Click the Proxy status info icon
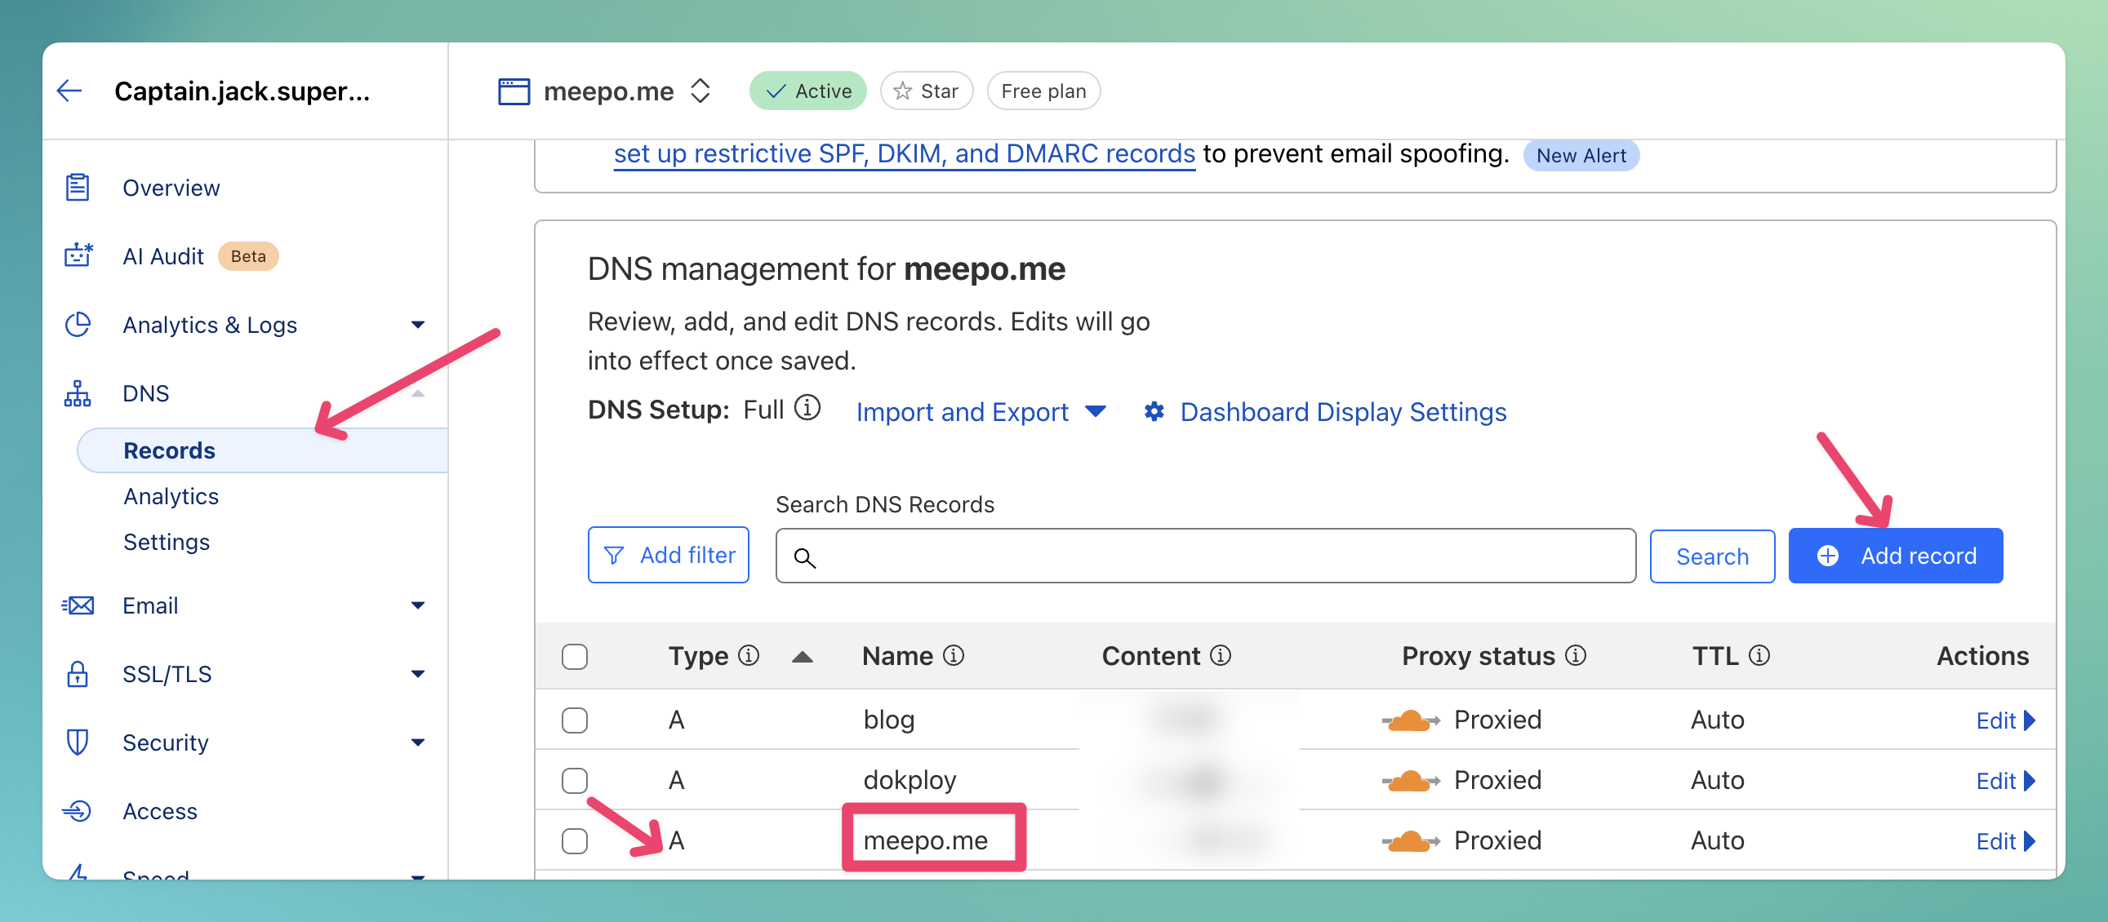 coord(1575,655)
